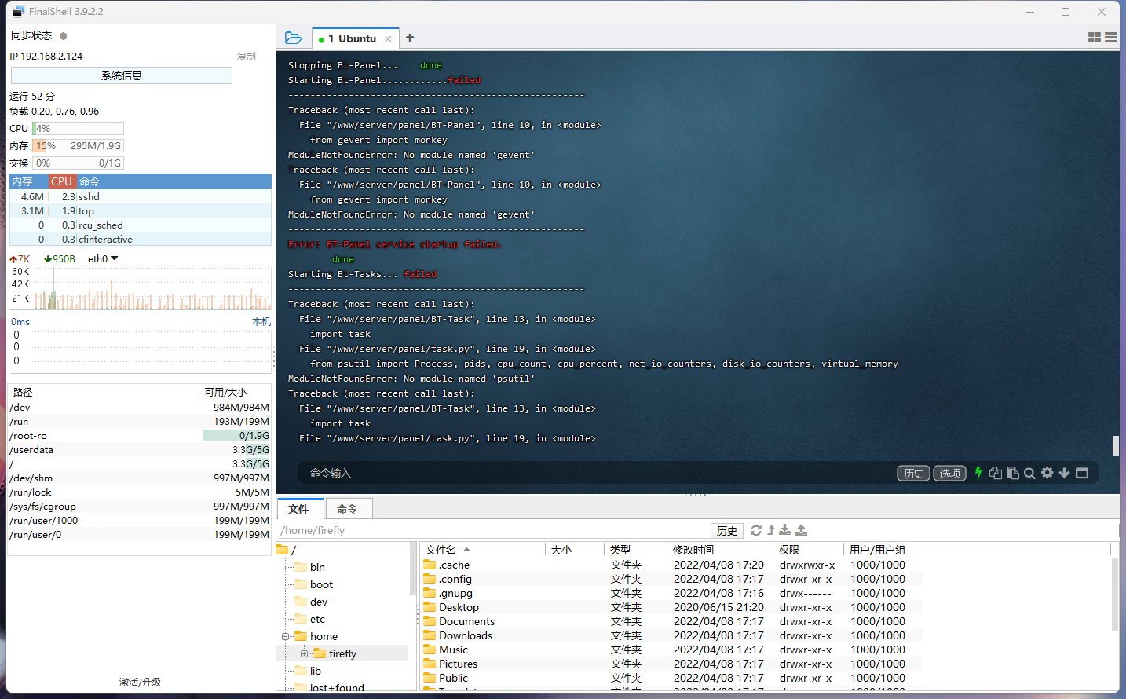Viewport: 1126px width, 699px height.
Task: Open the eth0 network interface dropdown
Action: coord(103,258)
